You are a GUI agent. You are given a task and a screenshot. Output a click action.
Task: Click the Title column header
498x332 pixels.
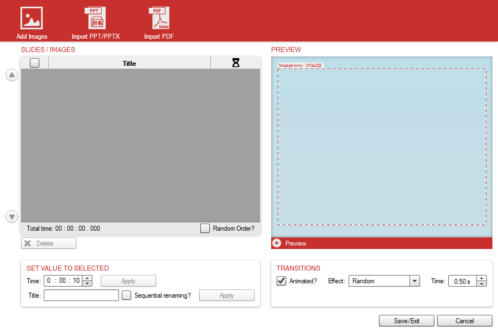129,63
